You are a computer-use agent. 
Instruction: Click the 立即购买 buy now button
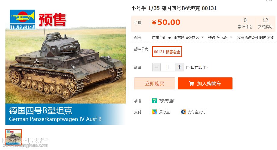[x=155, y=83]
